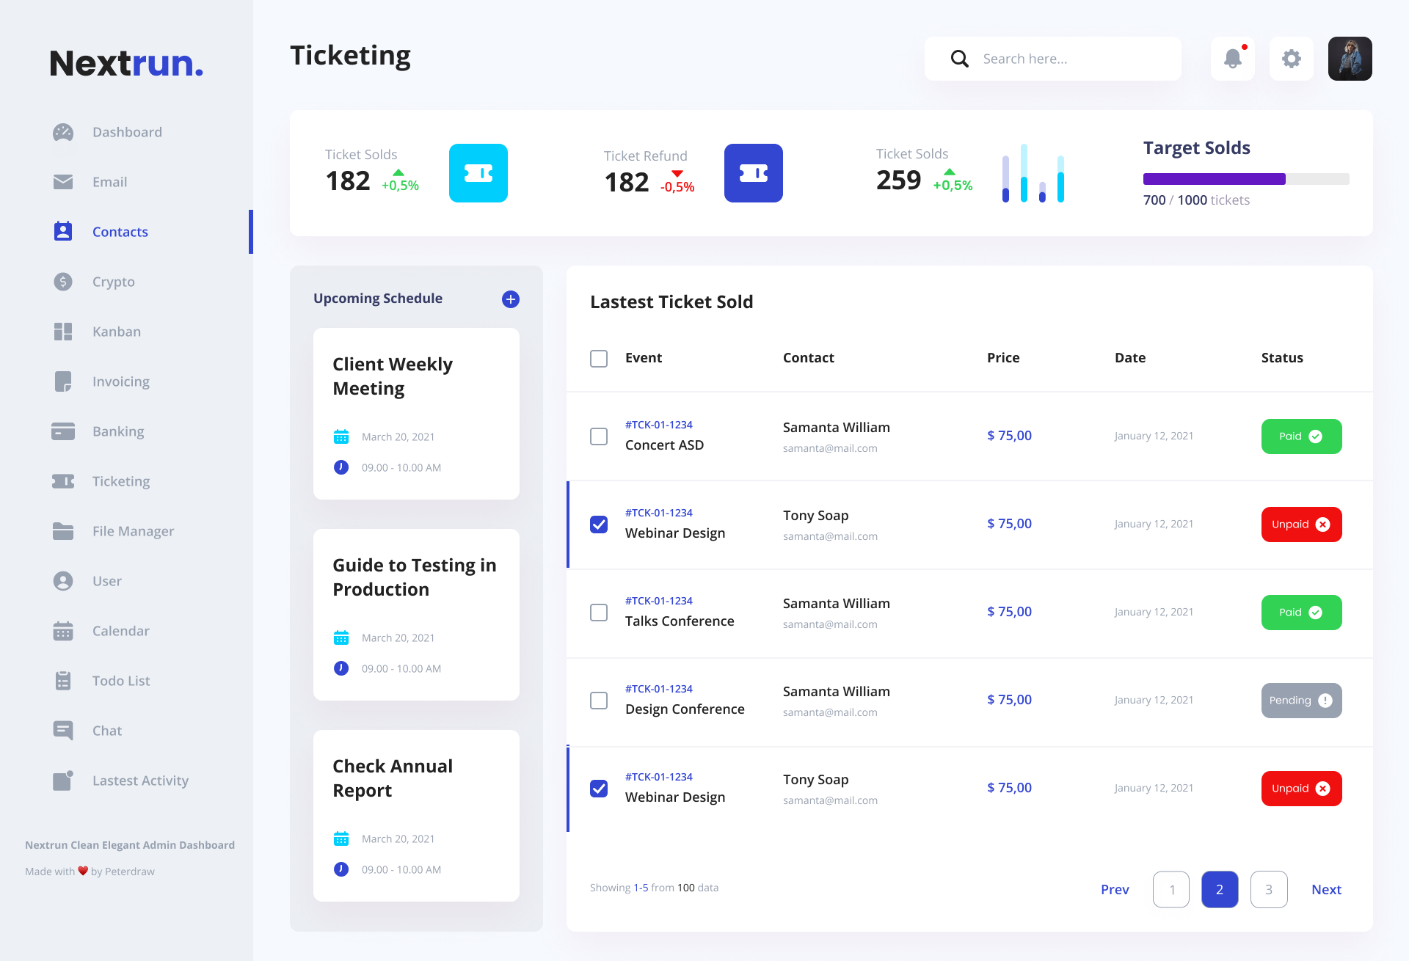Click the Next pagination link
The height and width of the screenshot is (961, 1409).
tap(1326, 890)
